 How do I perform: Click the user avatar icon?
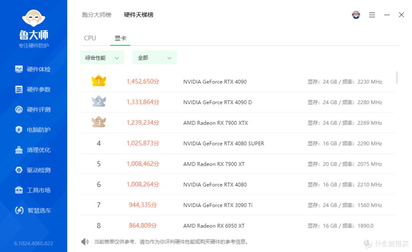click(x=356, y=15)
